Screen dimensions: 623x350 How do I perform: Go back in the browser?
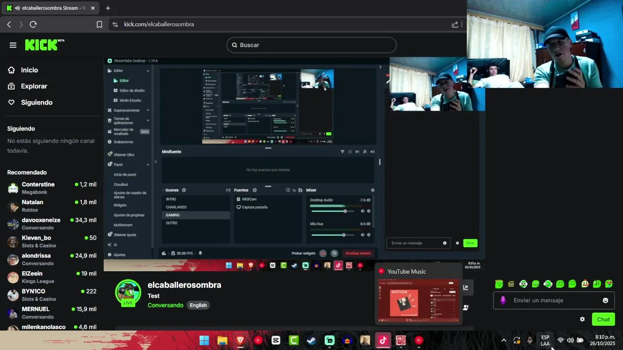point(9,24)
